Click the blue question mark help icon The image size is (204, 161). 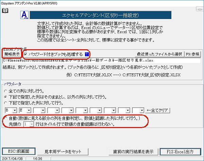click(x=87, y=54)
